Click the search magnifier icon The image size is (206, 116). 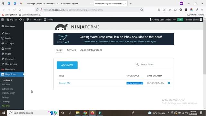pyautogui.click(x=137, y=64)
